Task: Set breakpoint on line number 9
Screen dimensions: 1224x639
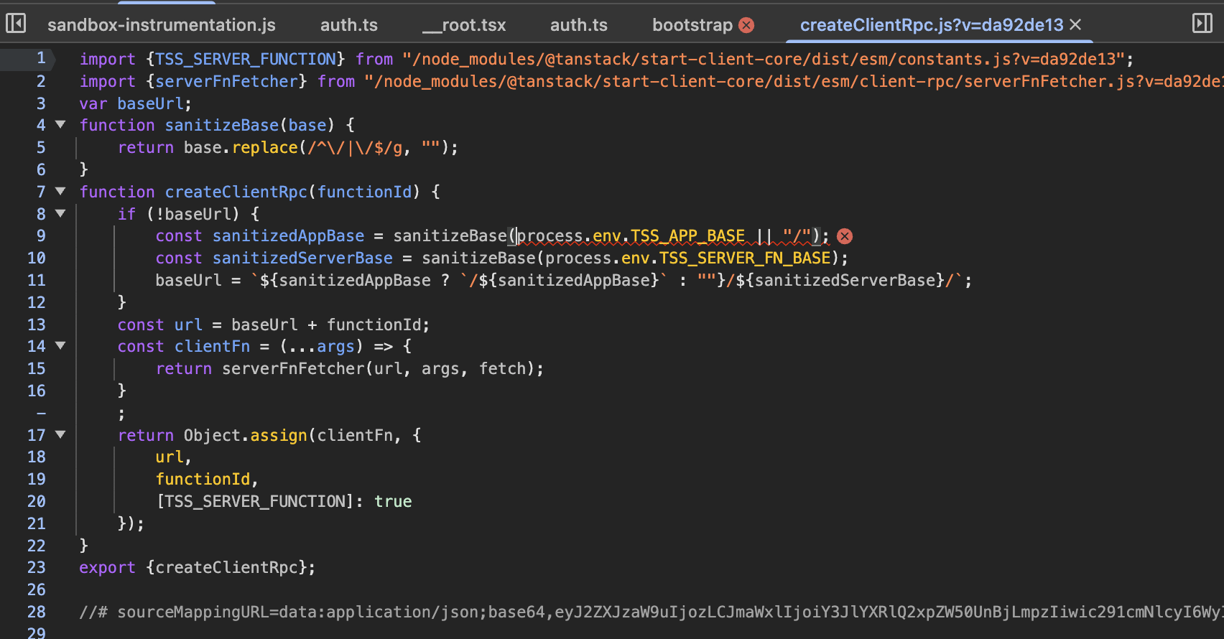Action: [x=41, y=235]
